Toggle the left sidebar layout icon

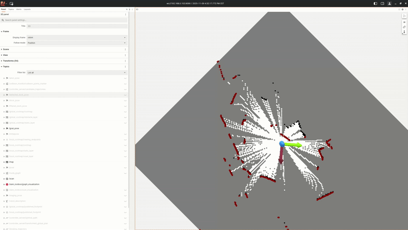375,4
